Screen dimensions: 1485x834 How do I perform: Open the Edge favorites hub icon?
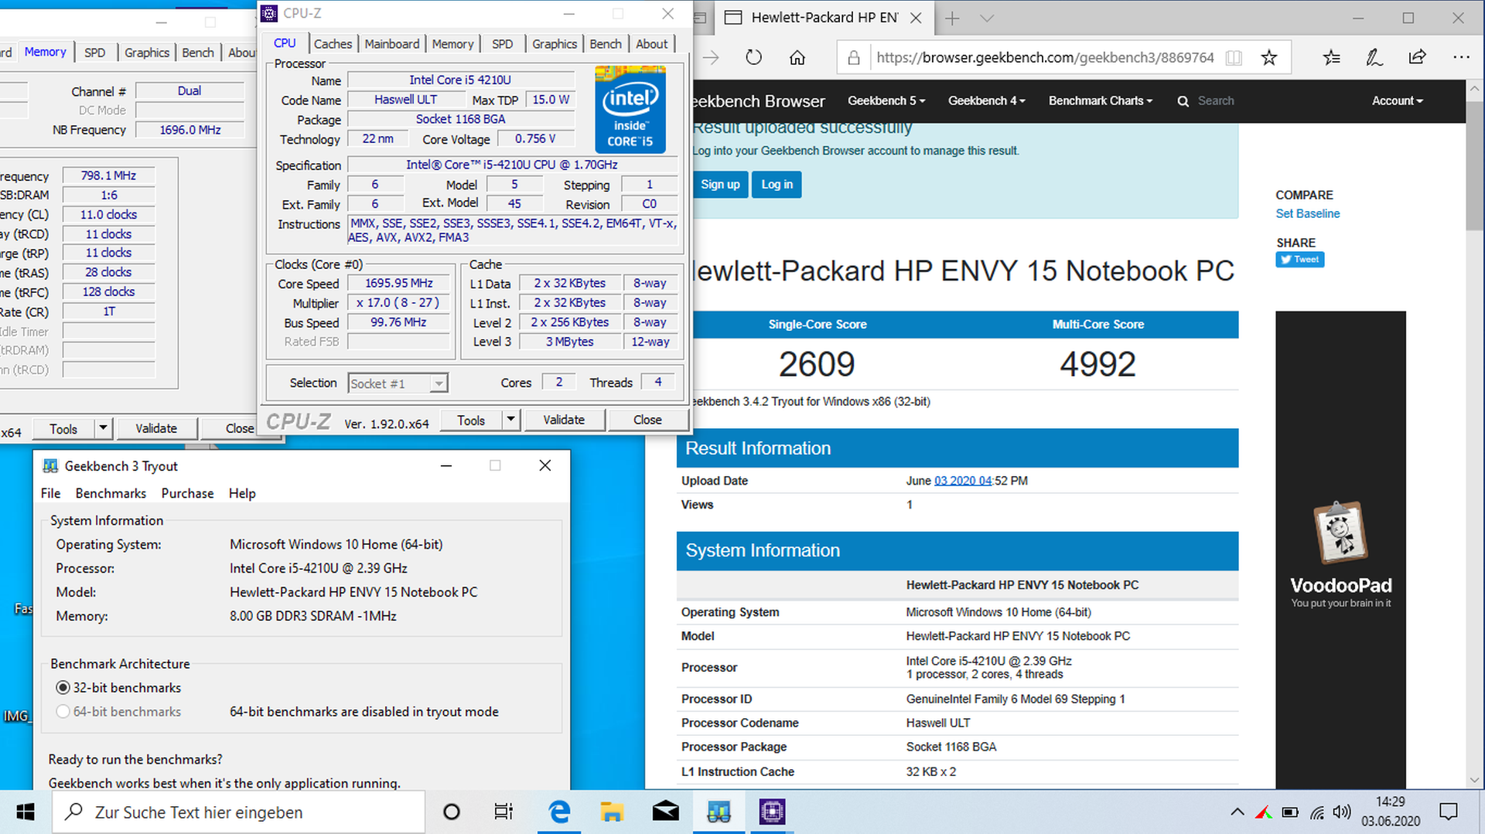[1331, 57]
